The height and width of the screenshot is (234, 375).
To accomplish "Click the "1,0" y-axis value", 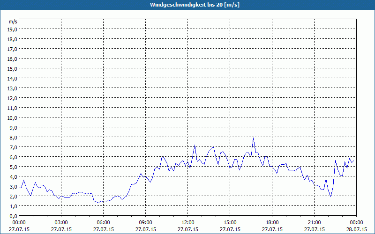I will click(13, 206).
